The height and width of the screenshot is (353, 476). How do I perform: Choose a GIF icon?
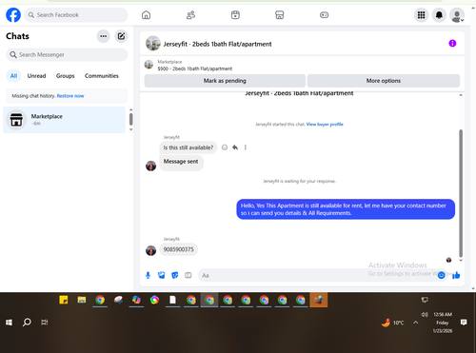[x=188, y=275]
